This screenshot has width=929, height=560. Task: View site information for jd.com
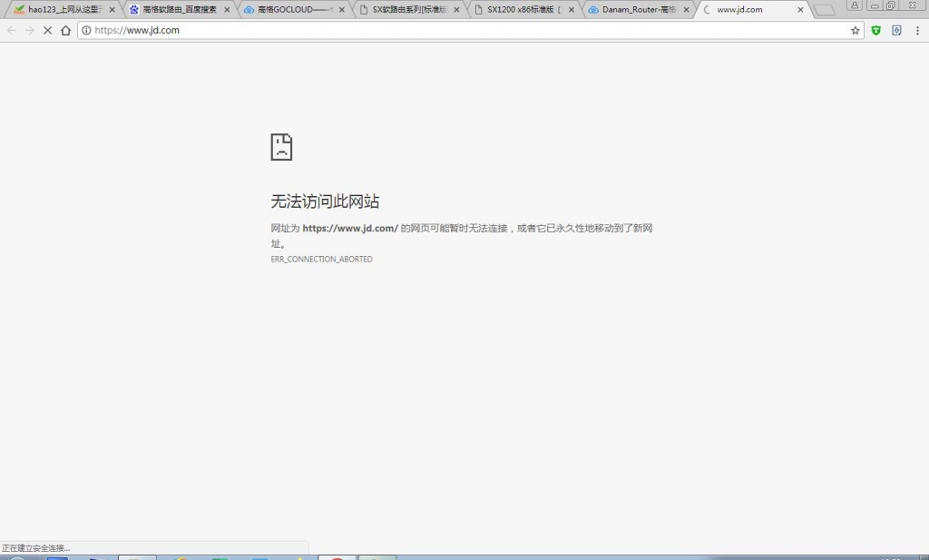[x=86, y=30]
